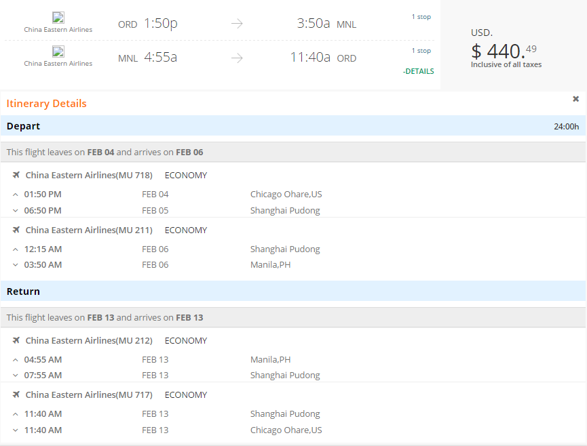Click China Eastern Airlines(MU 717) flight name
This screenshot has width=587, height=446.
tap(89, 394)
